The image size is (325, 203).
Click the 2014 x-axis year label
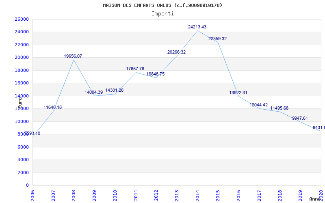(197, 195)
